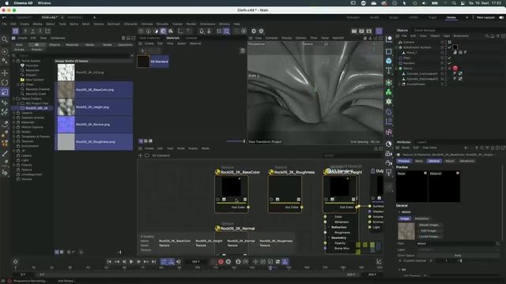Toggle the Plain object enable checkmark
The image size is (506, 284).
pos(449,58)
